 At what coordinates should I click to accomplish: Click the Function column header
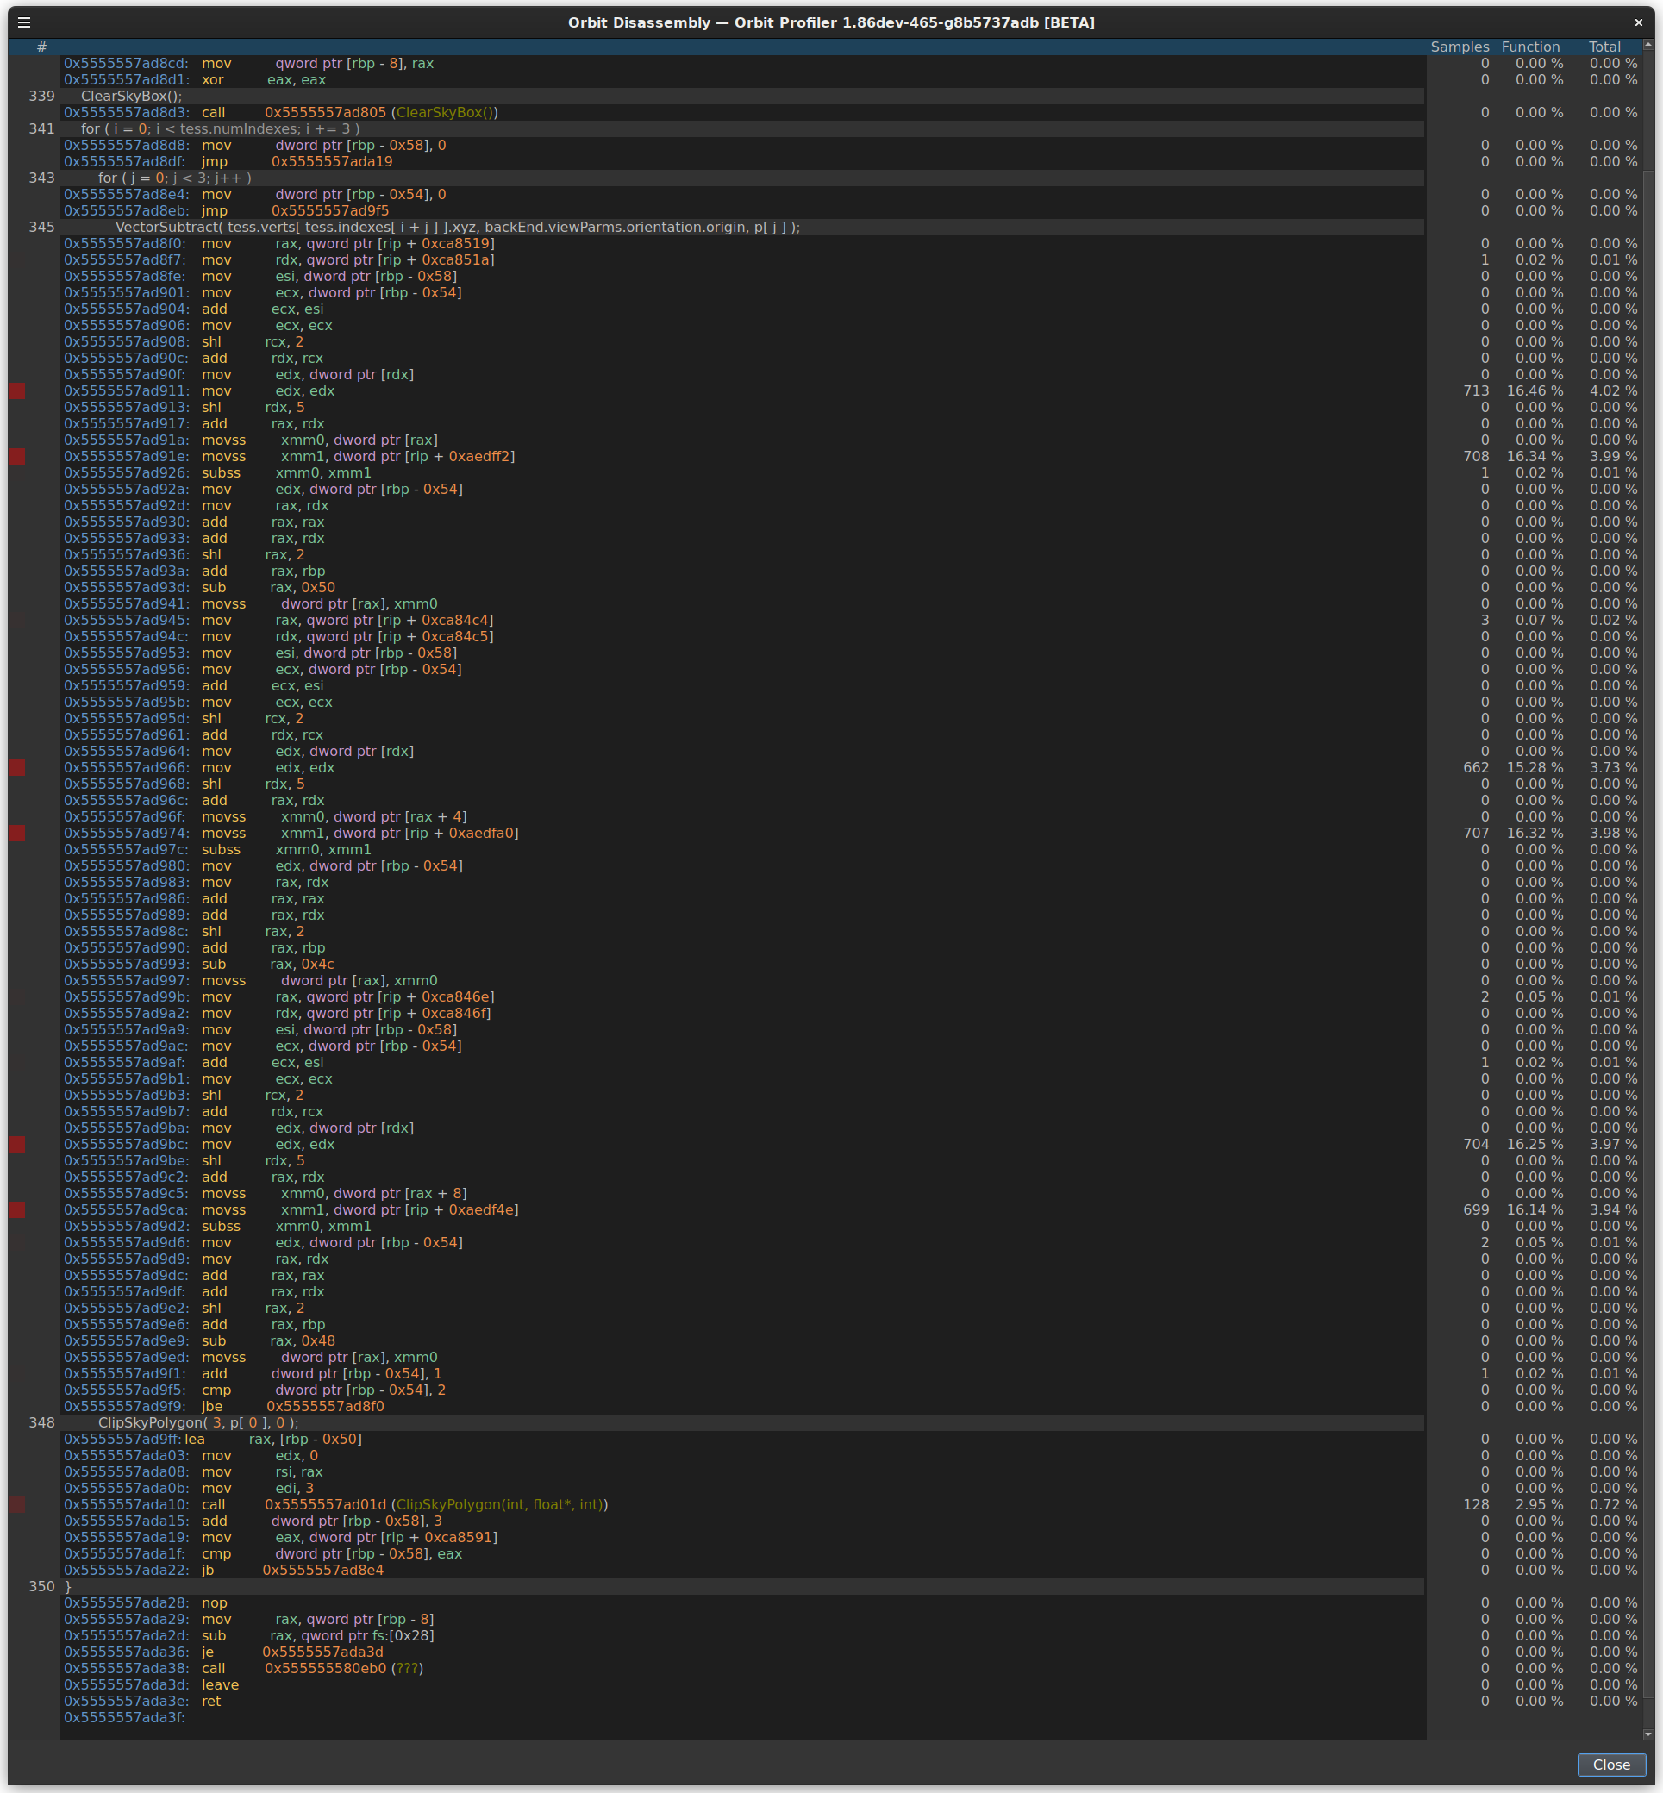[x=1531, y=47]
